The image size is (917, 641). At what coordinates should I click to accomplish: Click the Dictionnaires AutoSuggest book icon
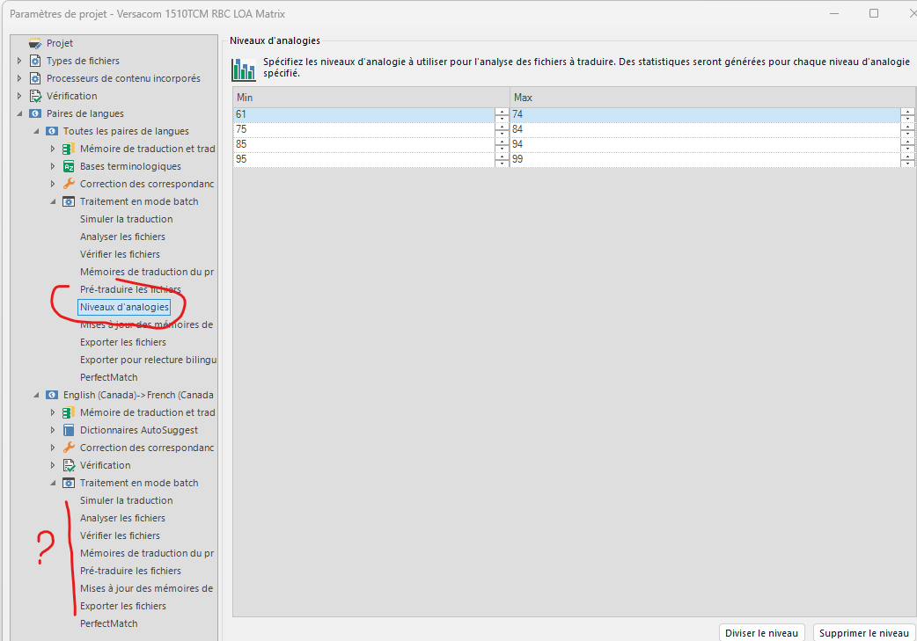(x=69, y=430)
